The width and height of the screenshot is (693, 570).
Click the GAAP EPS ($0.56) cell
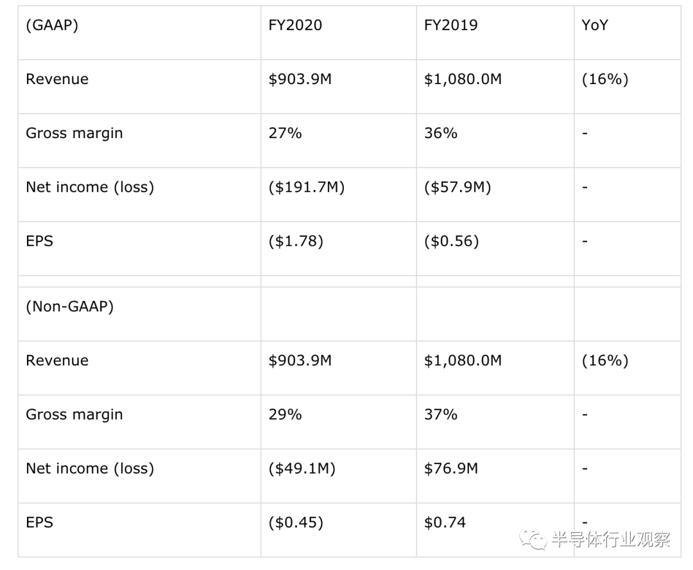coord(495,248)
